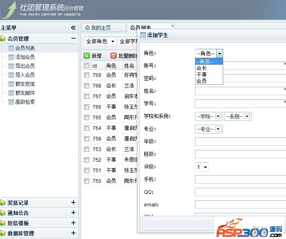Screen dimensions: 286x239
Task: Click the 批量删除 red delete icon
Action: (113, 55)
